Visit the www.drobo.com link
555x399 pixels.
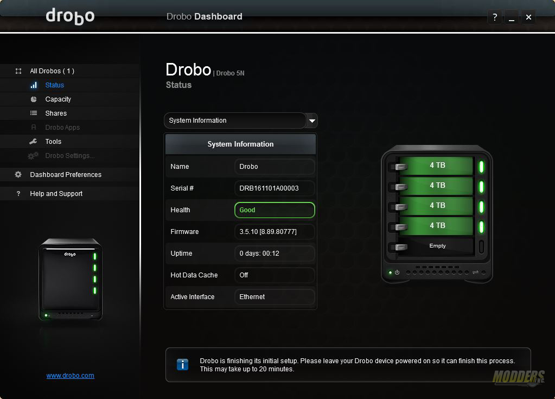70,376
